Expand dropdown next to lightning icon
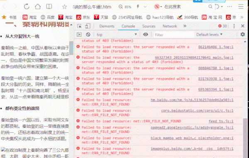249x158 pixels. (145, 7)
